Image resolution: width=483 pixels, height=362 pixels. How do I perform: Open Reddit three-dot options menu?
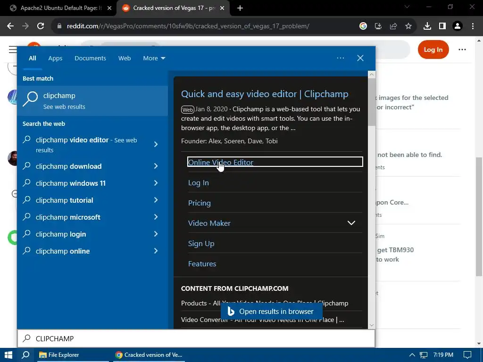click(462, 49)
